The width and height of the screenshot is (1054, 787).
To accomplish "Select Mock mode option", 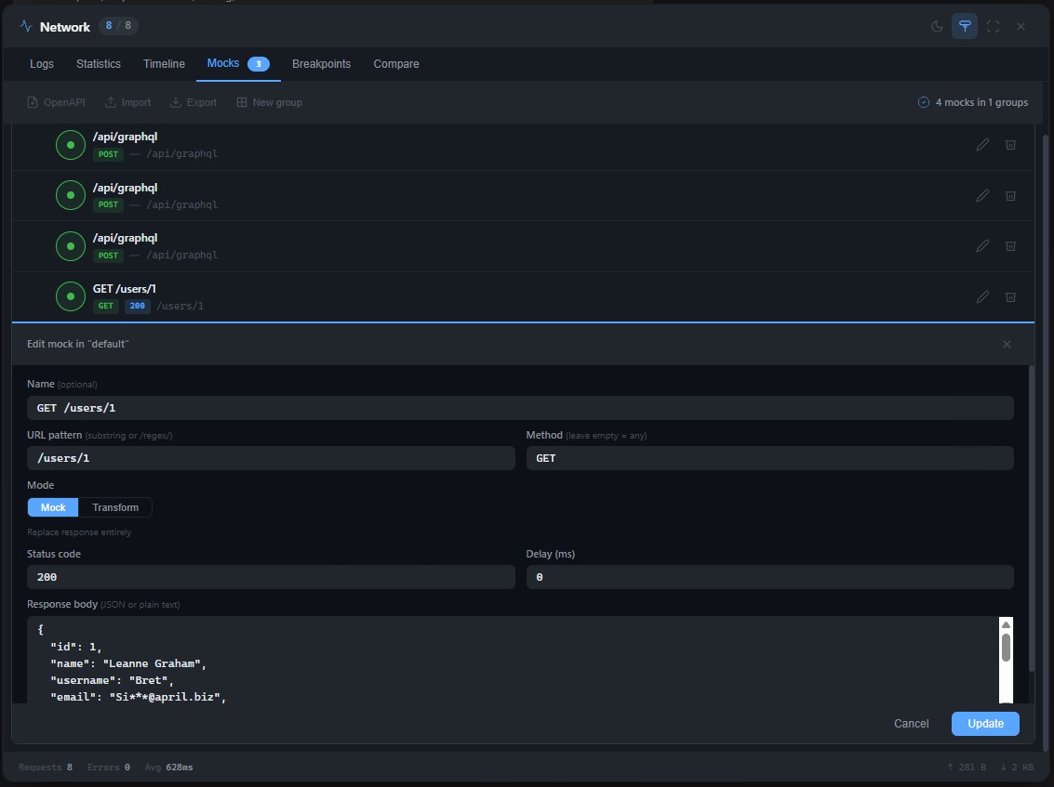I will (53, 507).
